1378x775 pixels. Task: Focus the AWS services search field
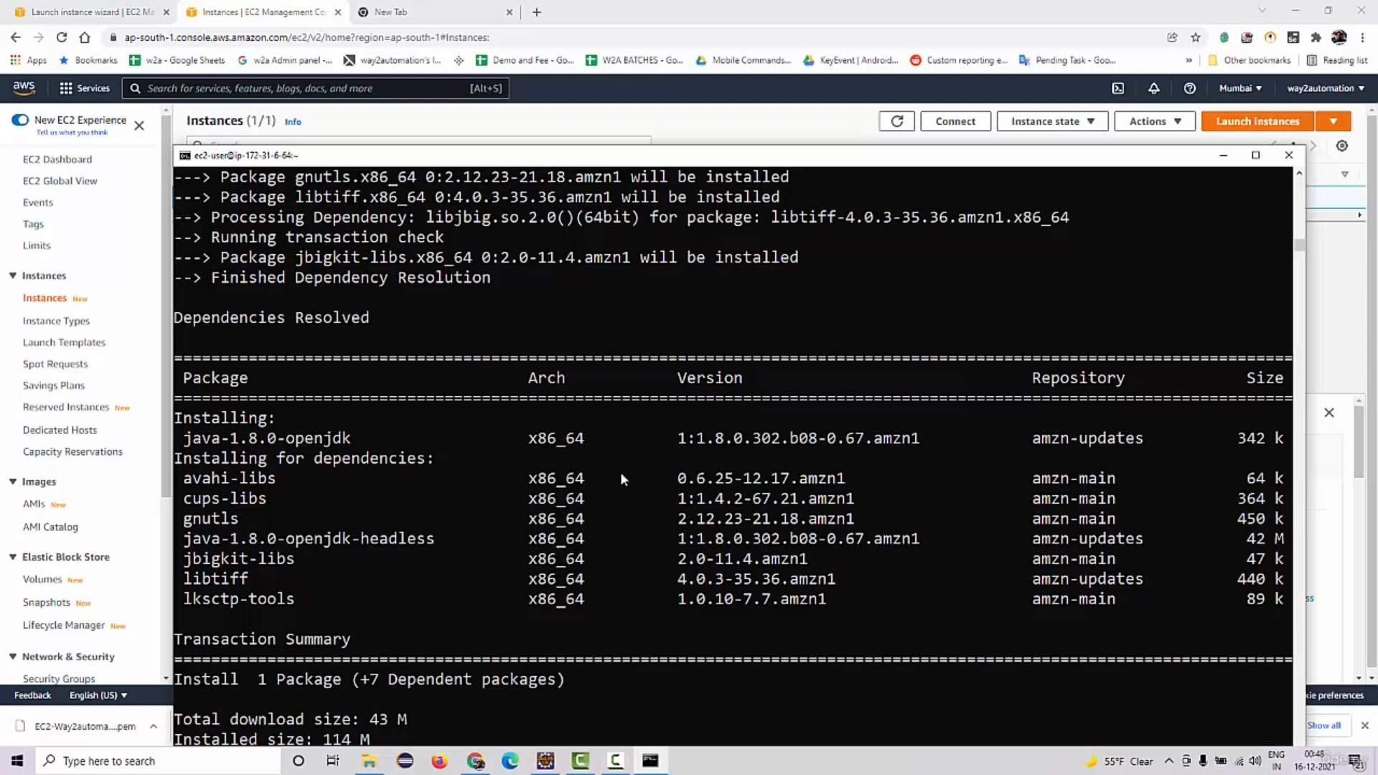[315, 88]
